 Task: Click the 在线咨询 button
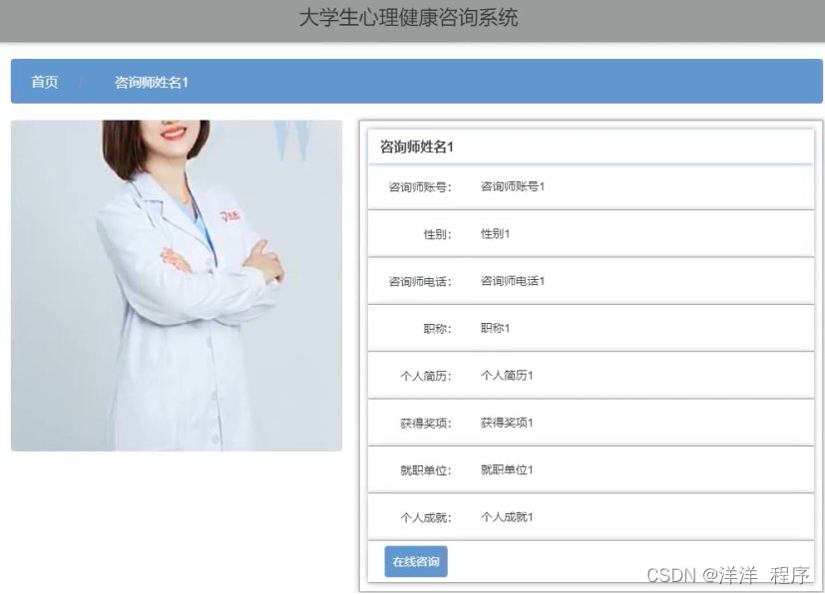[x=416, y=561]
